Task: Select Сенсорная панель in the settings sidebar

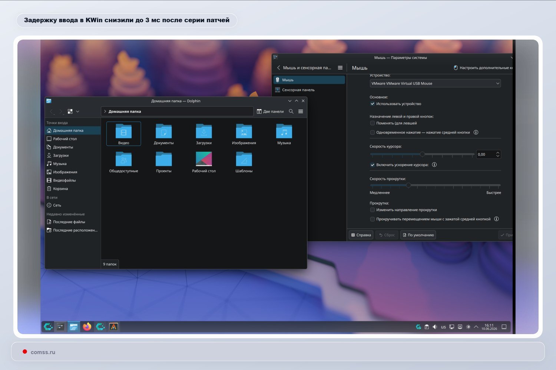Action: coord(309,90)
